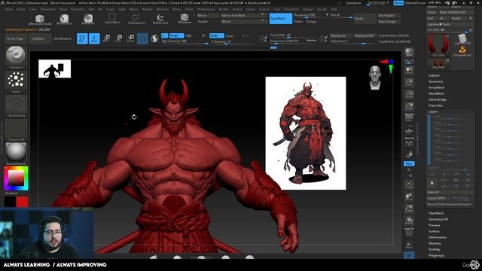The width and height of the screenshot is (482, 271).
Task: Open the Brush menu
Action: tap(21, 9)
